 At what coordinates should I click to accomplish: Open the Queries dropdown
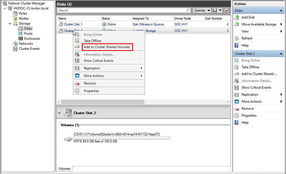pos(202,10)
